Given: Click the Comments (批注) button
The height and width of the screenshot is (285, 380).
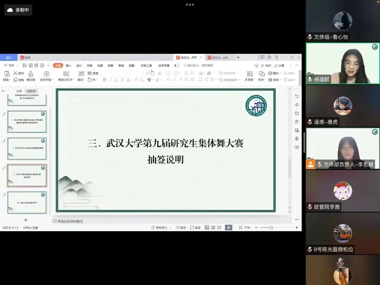Looking at the screenshot, I should pos(196,228).
